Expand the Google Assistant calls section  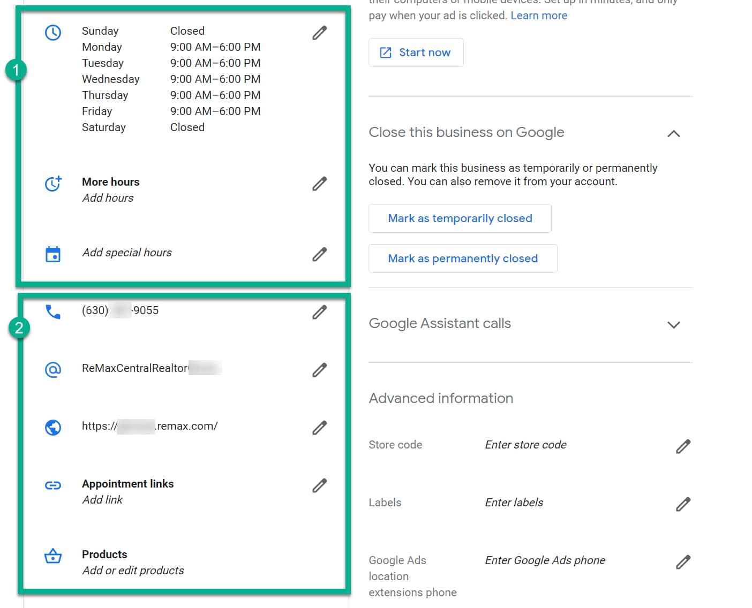[x=674, y=325]
